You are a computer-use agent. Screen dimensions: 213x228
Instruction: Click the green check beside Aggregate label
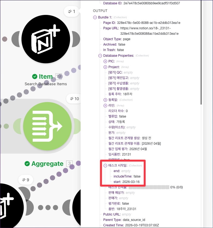click(x=27, y=164)
